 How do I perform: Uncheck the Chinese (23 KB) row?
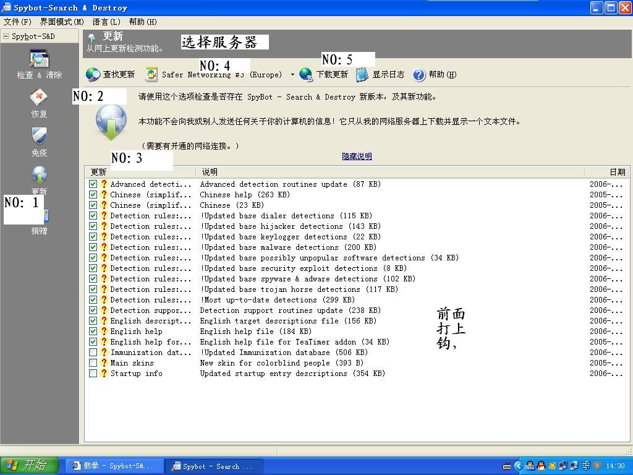pos(93,205)
